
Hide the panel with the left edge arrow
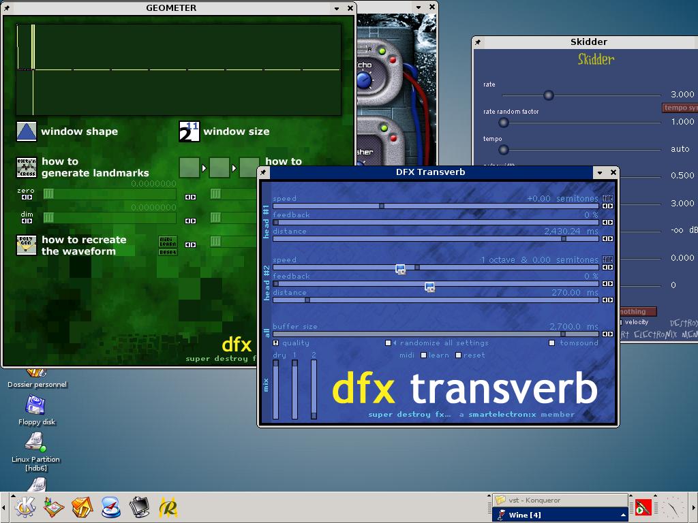point(3,507)
